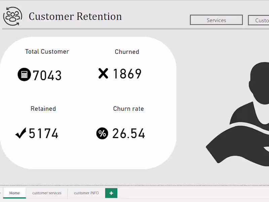Open the customer services sheet tab
This screenshot has height=202, width=269.
[47, 193]
